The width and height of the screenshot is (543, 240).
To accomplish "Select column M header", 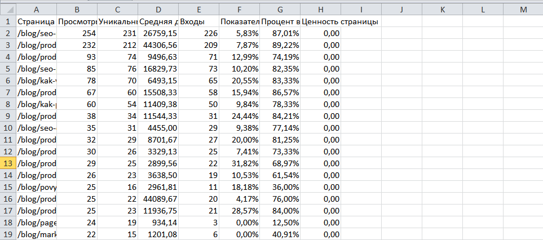I will [523, 10].
